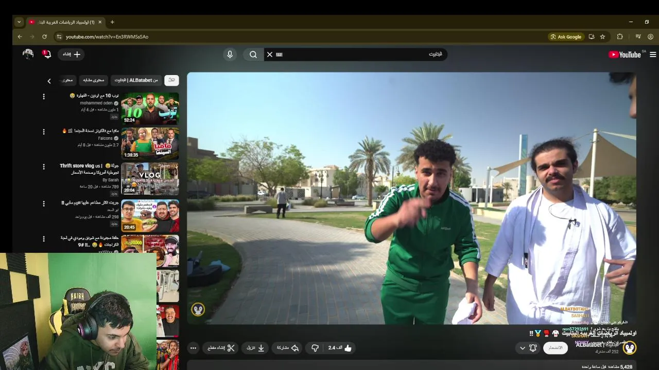Share the video via مشاركة button
This screenshot has width=659, height=370.
(x=288, y=348)
